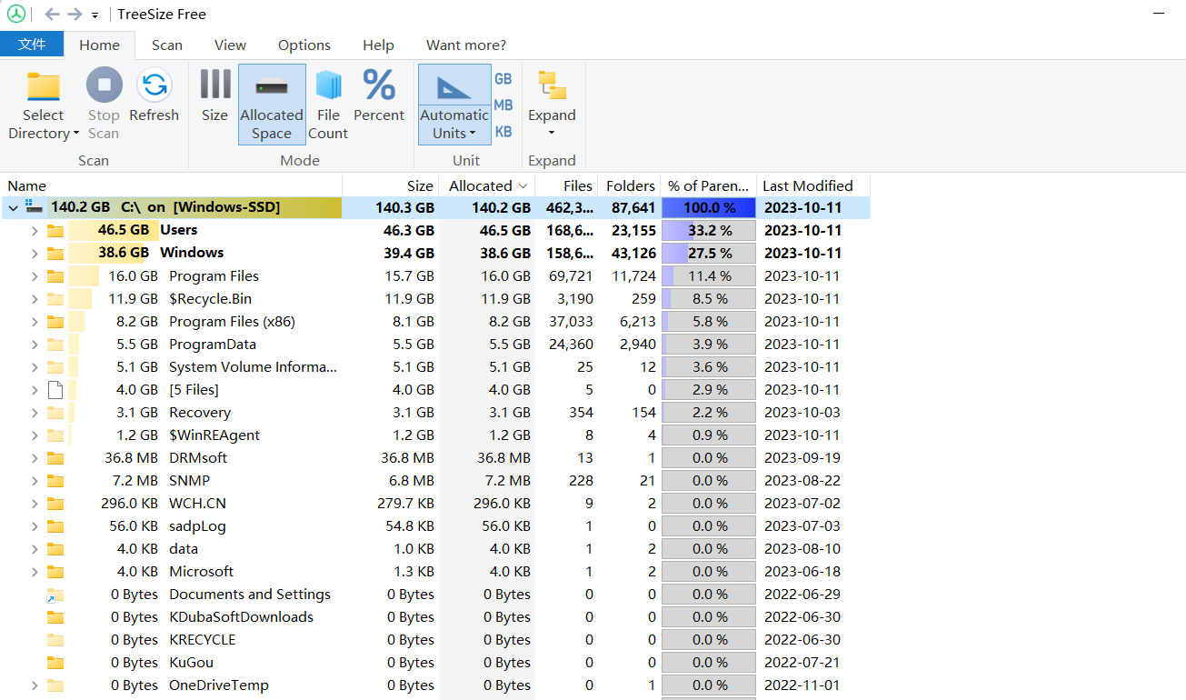Select the KDubaSoftDownloads folder row
Screen dimensions: 1186x700
coord(435,617)
